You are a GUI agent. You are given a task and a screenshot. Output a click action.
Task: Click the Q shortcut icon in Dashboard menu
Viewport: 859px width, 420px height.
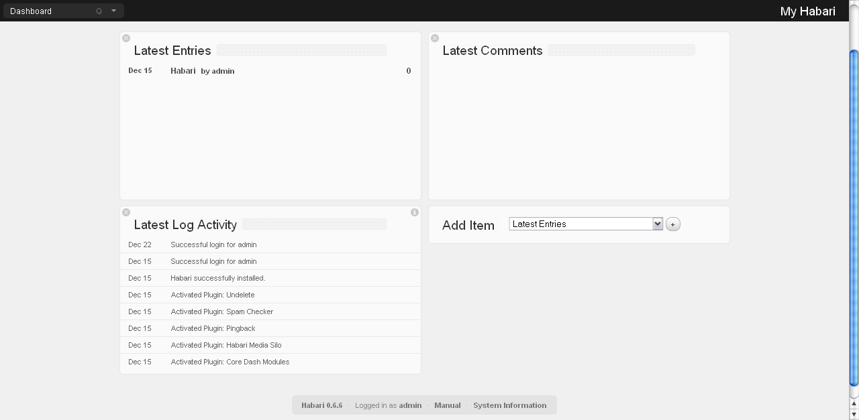[99, 11]
